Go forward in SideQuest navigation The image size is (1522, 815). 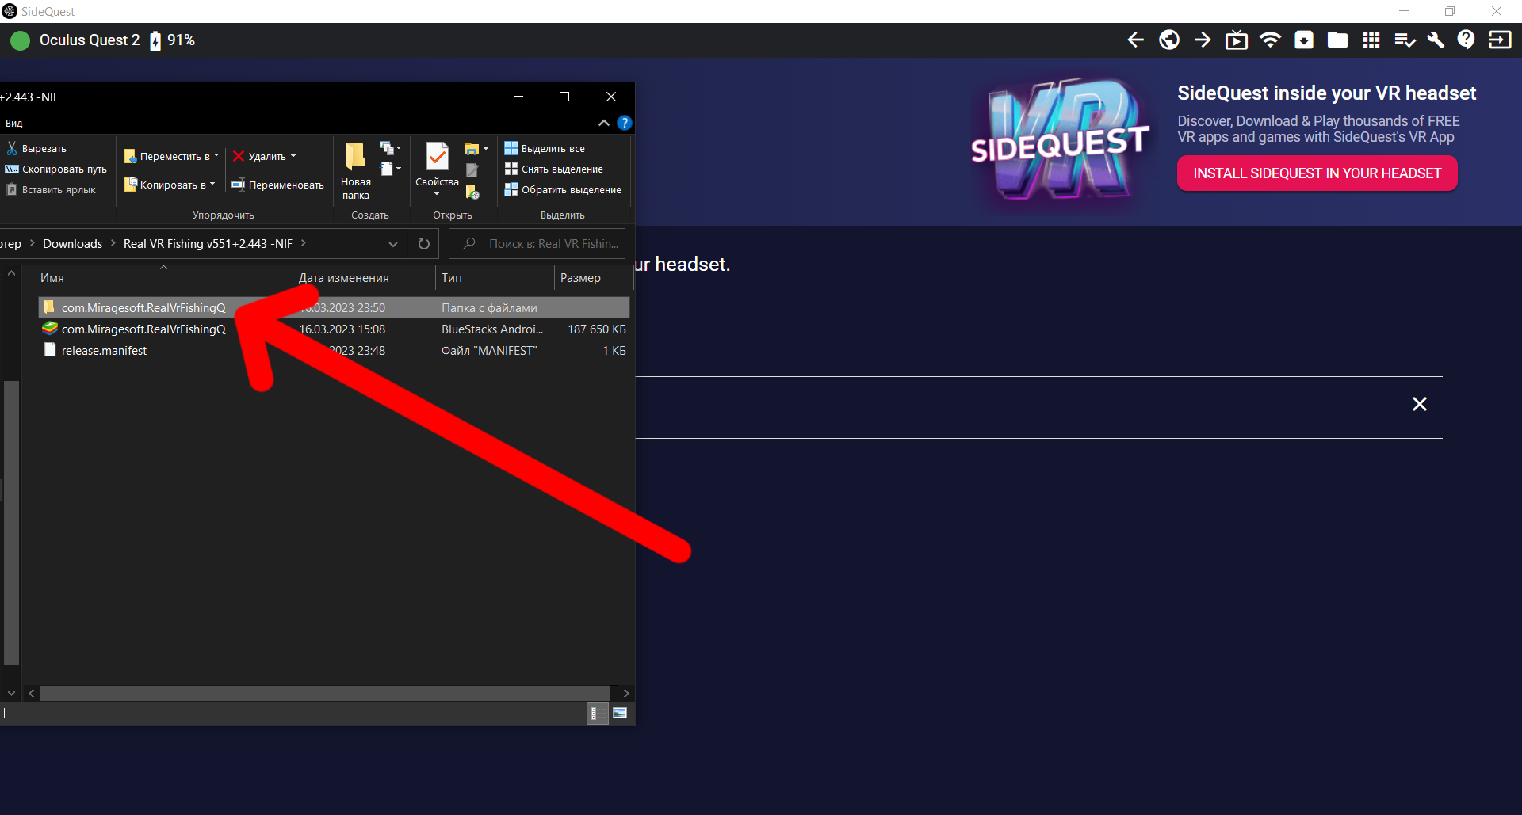[x=1203, y=40]
